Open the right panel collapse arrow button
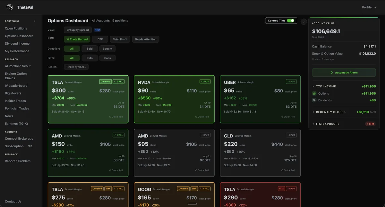The image size is (385, 207). pyautogui.click(x=304, y=22)
